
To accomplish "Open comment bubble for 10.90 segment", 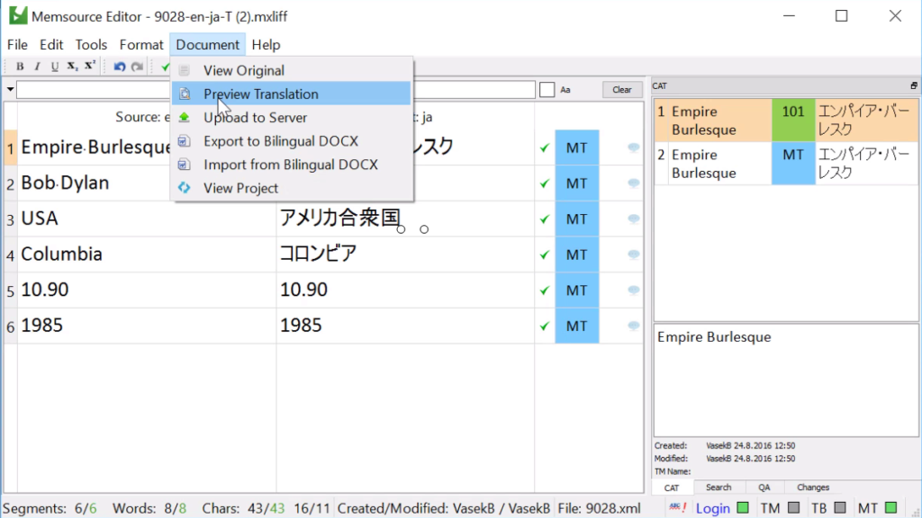I will pos(633,290).
